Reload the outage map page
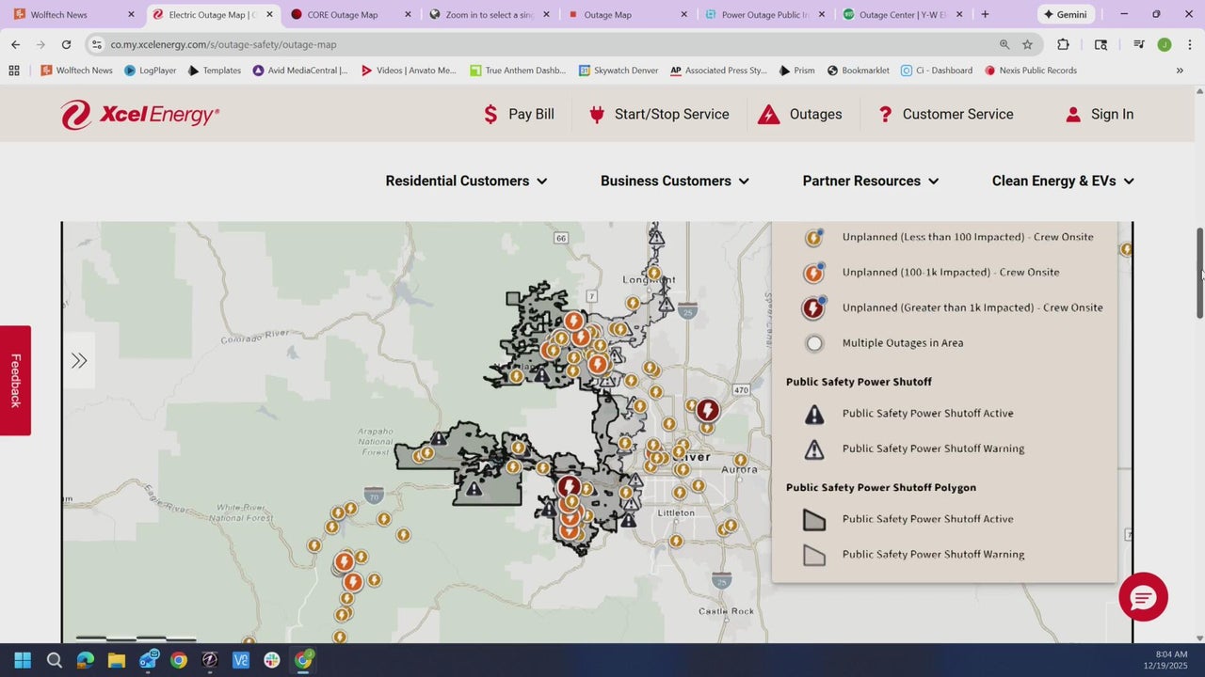This screenshot has height=677, width=1205. coord(66,44)
